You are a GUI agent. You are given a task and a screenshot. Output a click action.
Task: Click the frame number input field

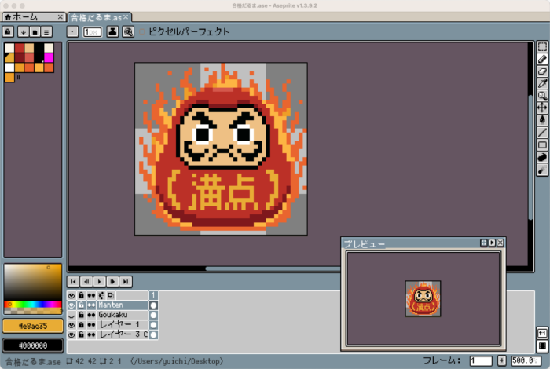[x=481, y=360]
